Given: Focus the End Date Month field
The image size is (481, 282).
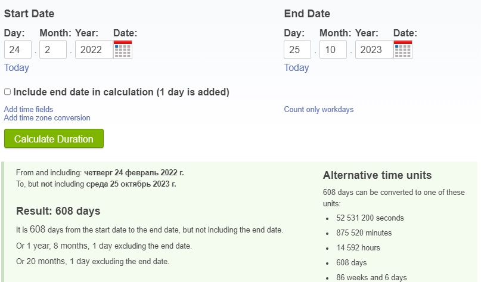Looking at the screenshot, I should click(333, 49).
